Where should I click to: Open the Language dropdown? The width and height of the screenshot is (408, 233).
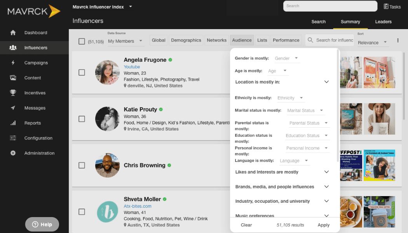294,161
